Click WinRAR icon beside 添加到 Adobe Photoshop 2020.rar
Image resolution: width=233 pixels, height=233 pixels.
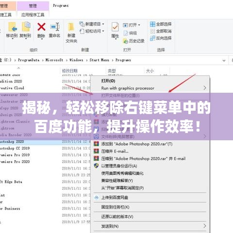pos(96,144)
